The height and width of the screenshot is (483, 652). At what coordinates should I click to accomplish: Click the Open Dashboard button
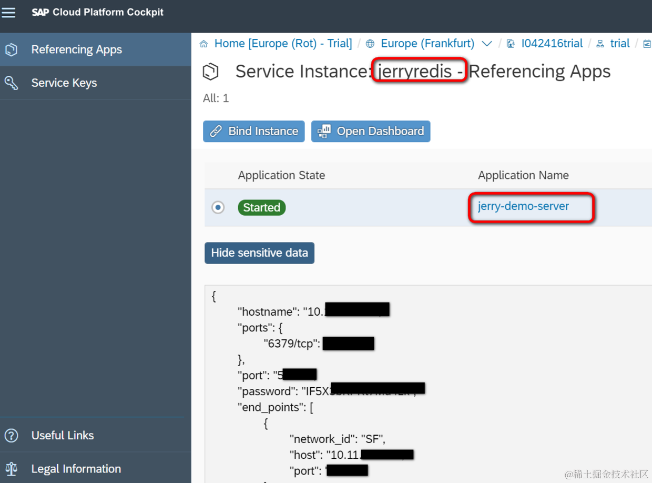(371, 132)
